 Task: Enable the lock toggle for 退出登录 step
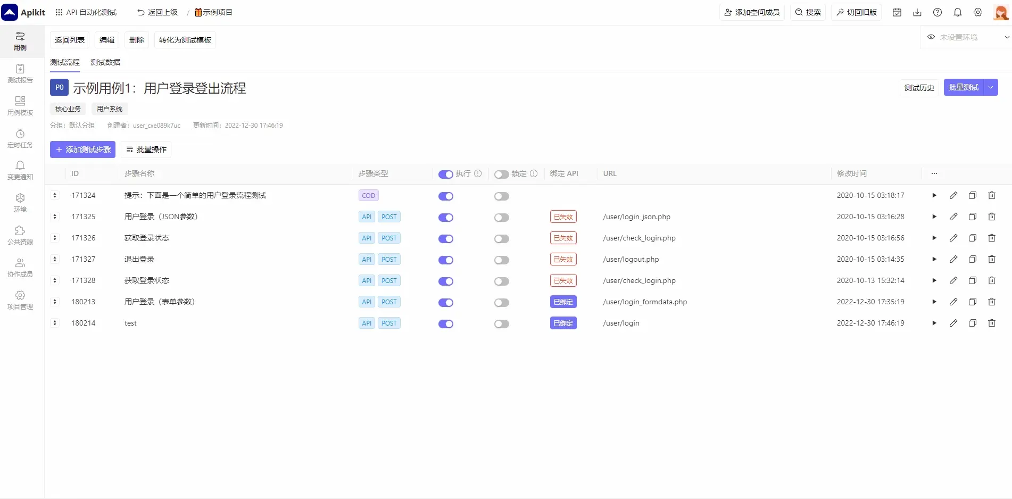pyautogui.click(x=501, y=260)
